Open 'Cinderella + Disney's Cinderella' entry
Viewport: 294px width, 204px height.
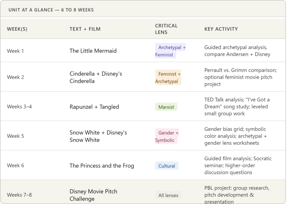(96, 77)
